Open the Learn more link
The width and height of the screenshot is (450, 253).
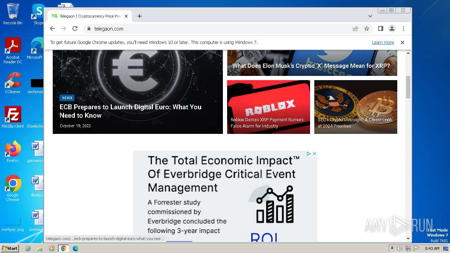(383, 43)
